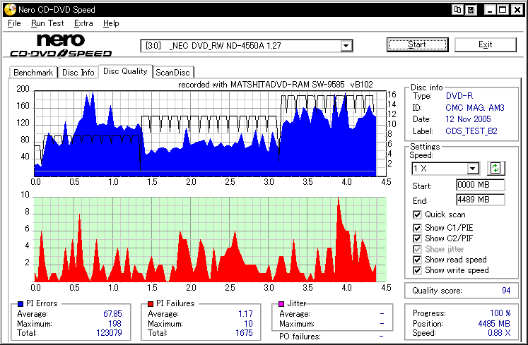Click the PI Errors maximum 198
Screen dimensions: 528x345
click(x=115, y=323)
